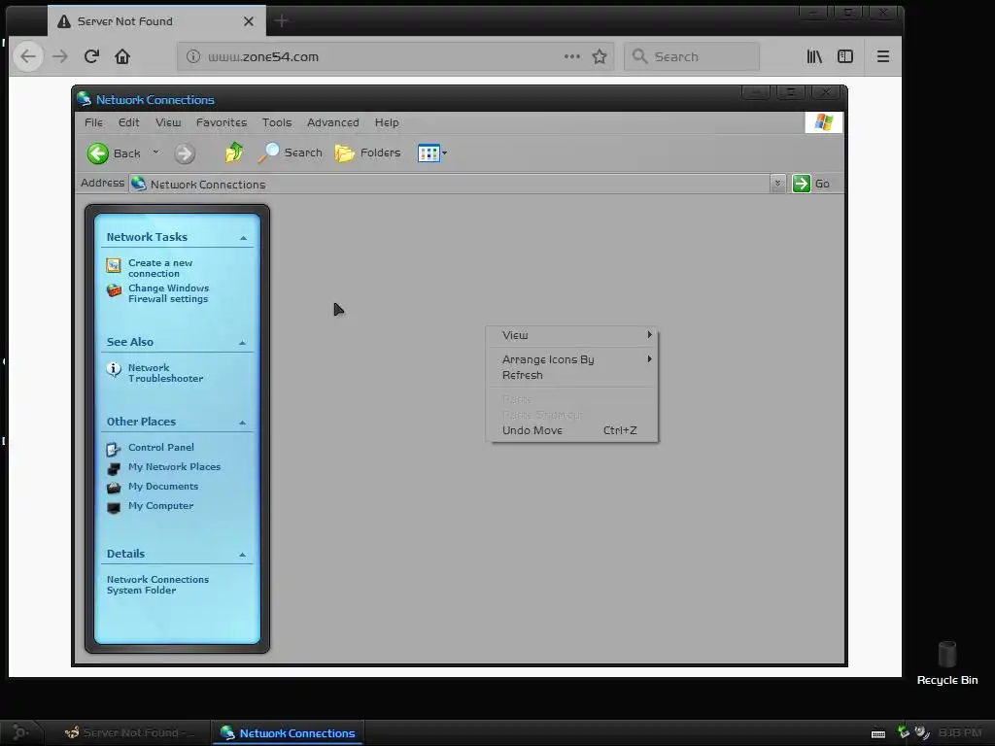Click the Explorer Forward arrow button
This screenshot has width=995, height=746.
pos(185,153)
